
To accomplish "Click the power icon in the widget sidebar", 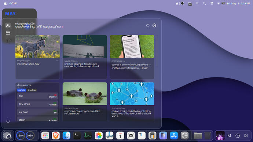I will 8,121.
